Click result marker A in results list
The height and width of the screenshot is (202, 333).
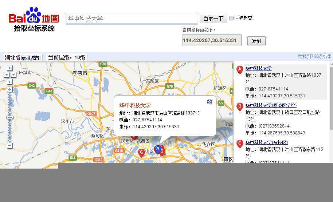click(240, 70)
